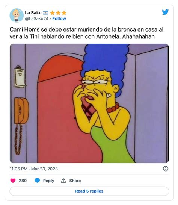This screenshot has width=178, height=205.
Task: Click the 11:05 PM Mar 23, 2023 timestamp
Action: [34, 169]
